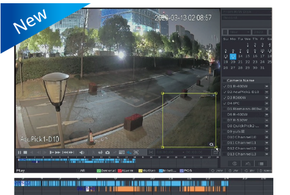Screen dimensions: 290x195
Task: Take a snapshot with the camera icon
Action: click(107, 152)
